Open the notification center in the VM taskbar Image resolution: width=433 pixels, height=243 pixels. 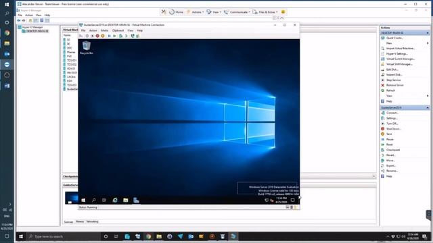(x=293, y=200)
